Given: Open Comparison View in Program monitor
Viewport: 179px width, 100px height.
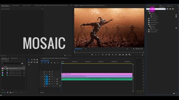Looking at the screenshot, I should [x=129, y=55].
